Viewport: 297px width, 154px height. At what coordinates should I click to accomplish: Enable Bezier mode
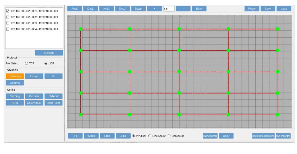click(139, 8)
